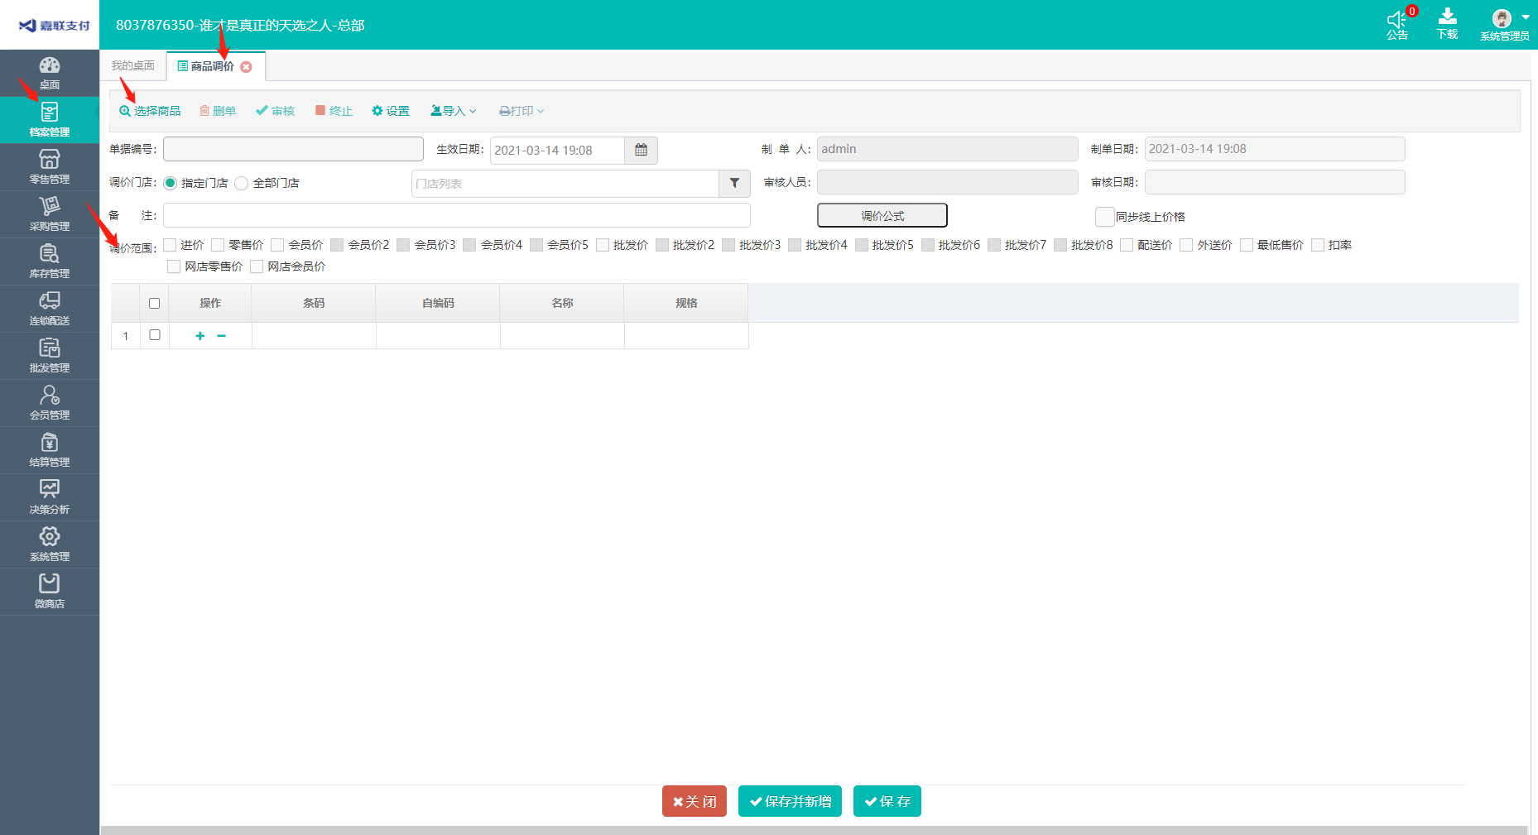
Task: Open 库存管理 in the sidebar
Action: pyautogui.click(x=50, y=262)
